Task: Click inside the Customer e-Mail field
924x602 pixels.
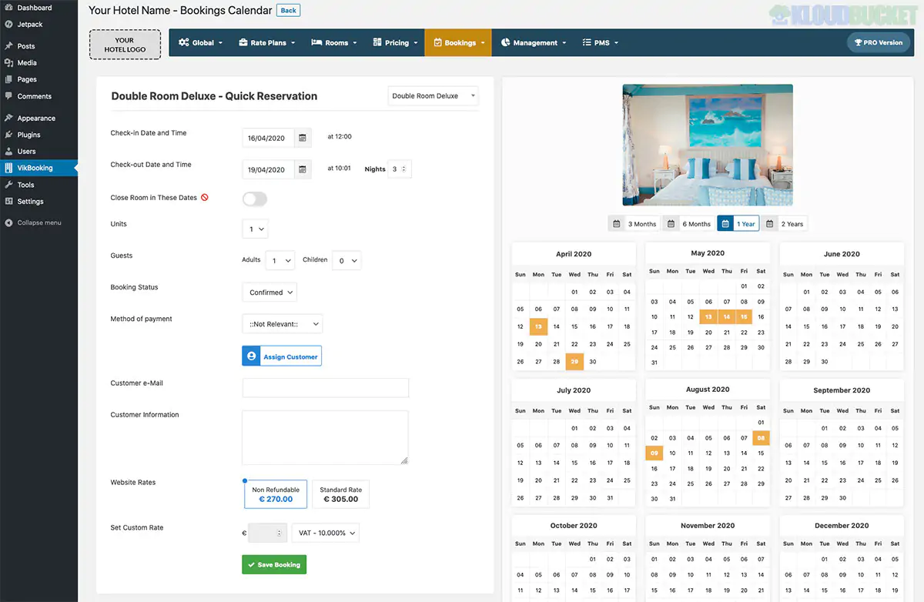Action: point(325,387)
